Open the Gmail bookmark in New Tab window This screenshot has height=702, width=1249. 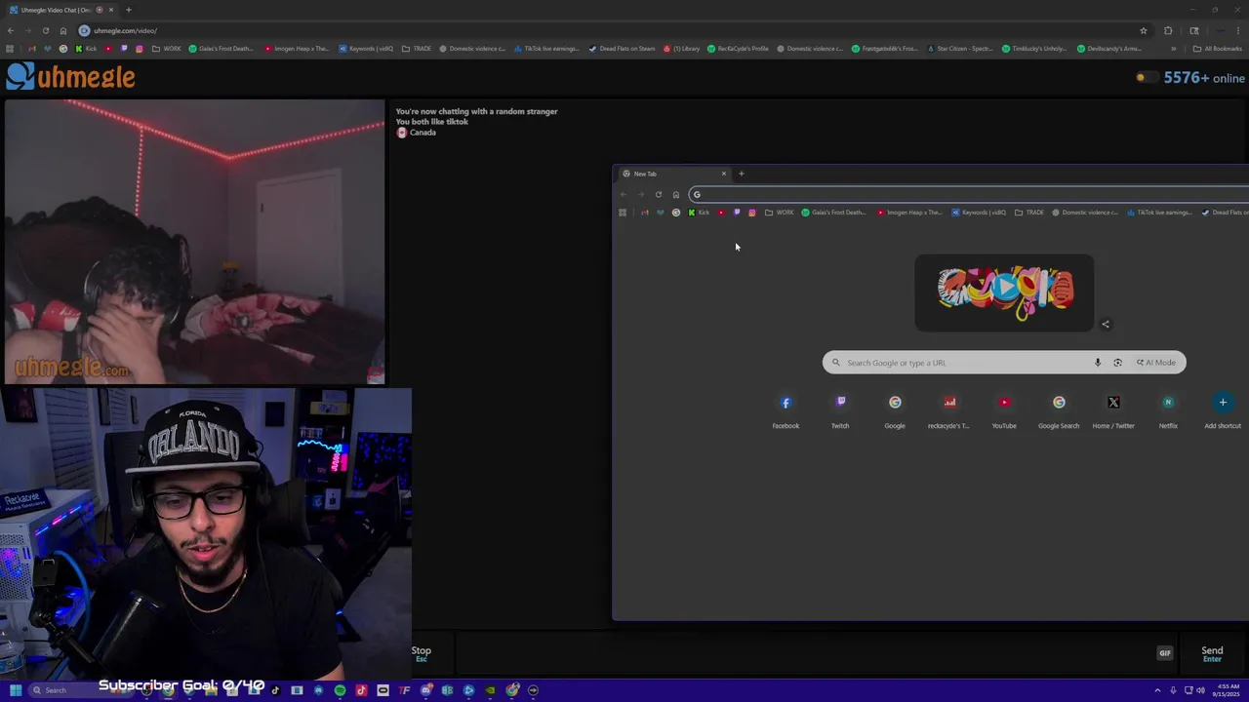coord(644,213)
